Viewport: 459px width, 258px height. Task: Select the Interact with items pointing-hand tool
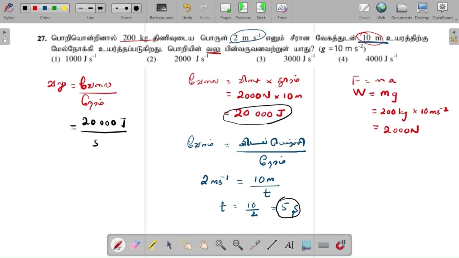tap(186, 245)
